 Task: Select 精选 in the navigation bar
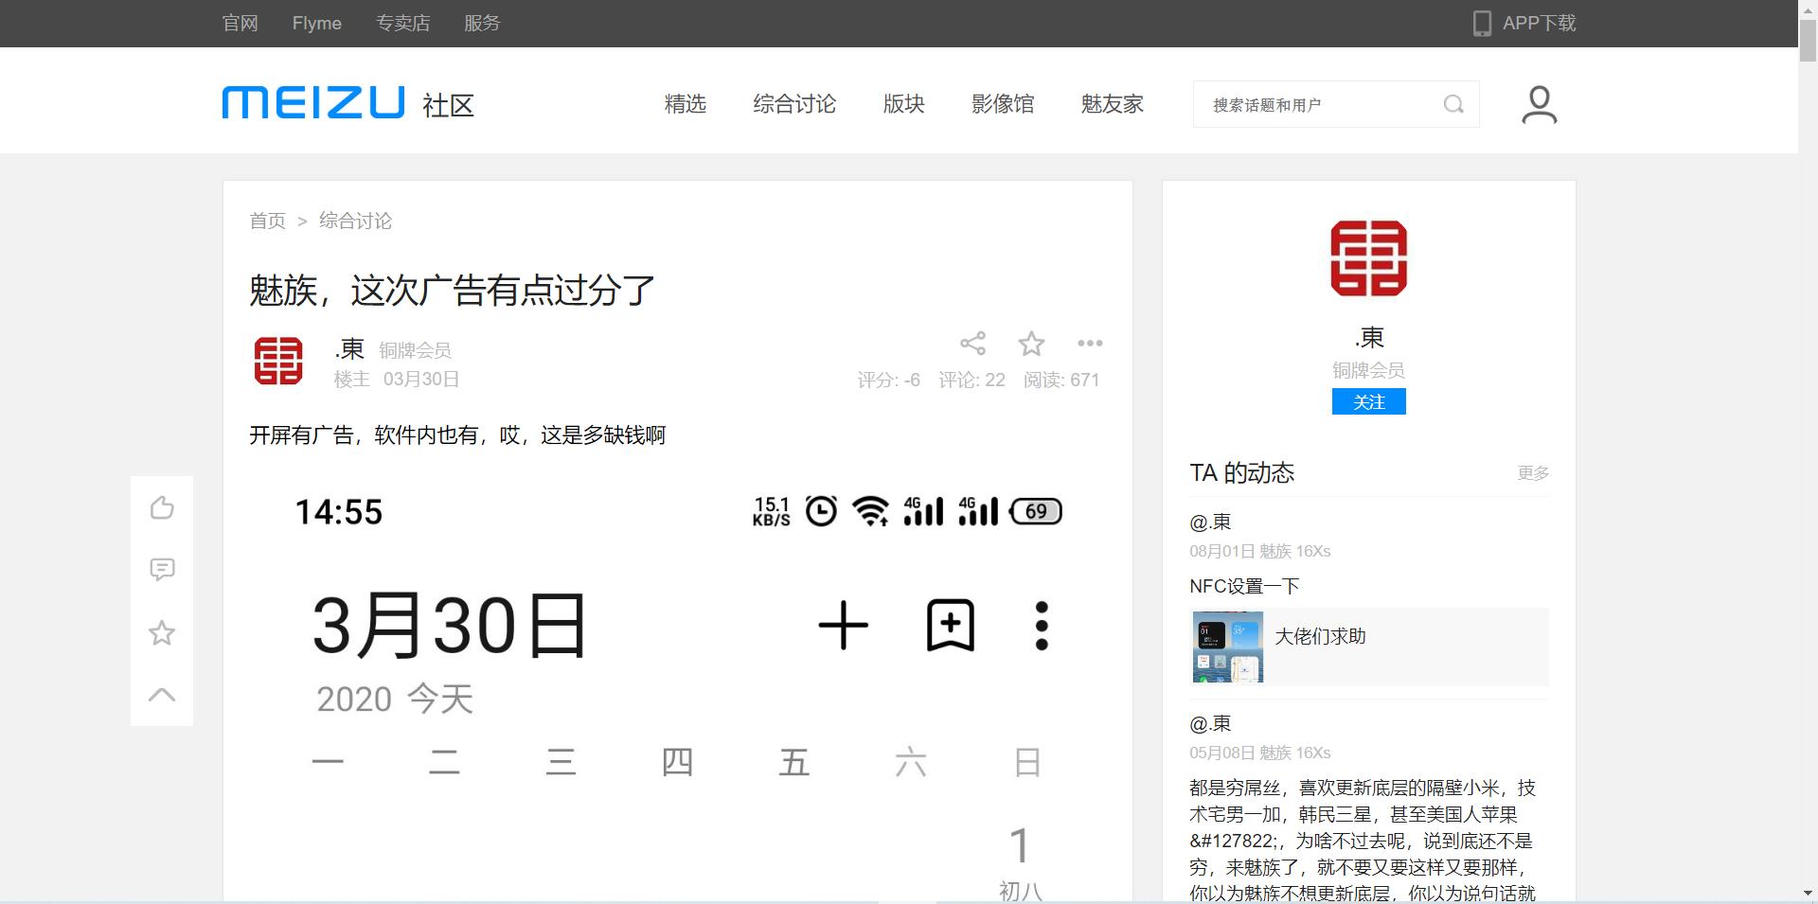pyautogui.click(x=685, y=104)
